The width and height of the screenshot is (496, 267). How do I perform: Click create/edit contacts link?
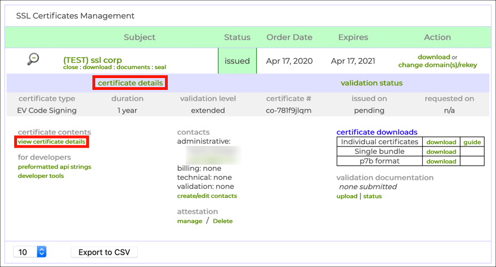coord(207,196)
